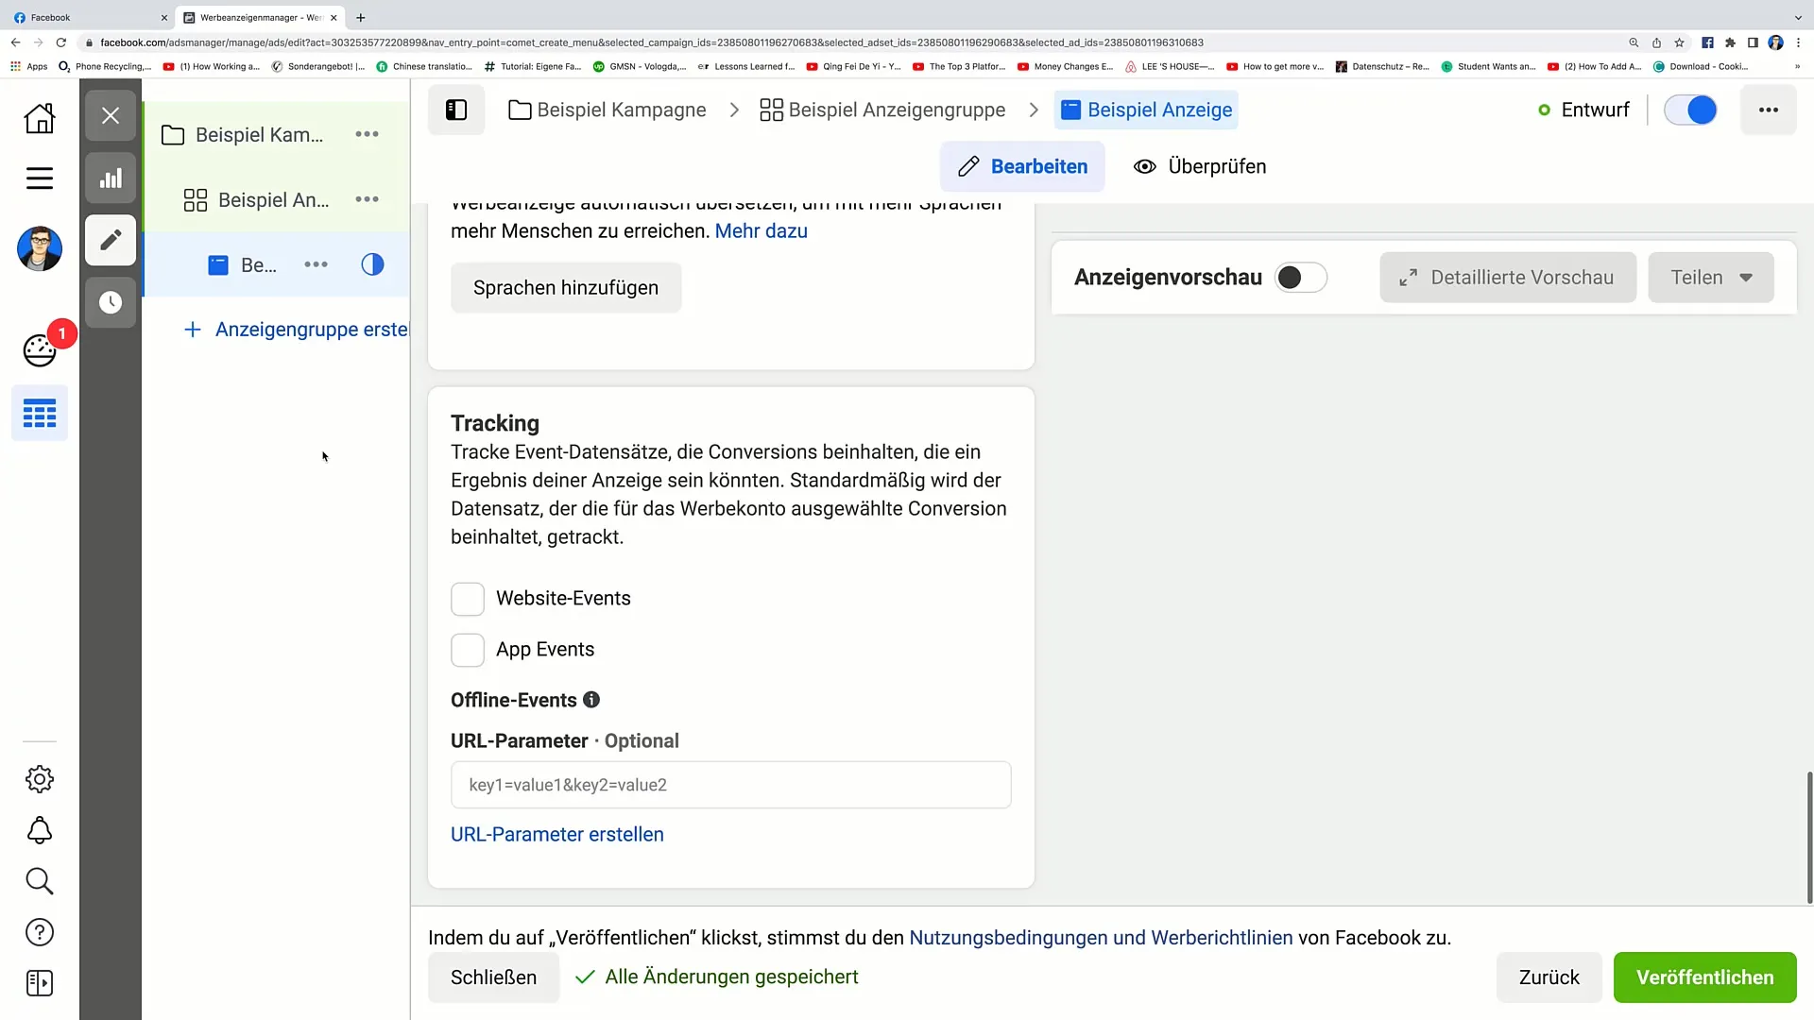The height and width of the screenshot is (1020, 1814).
Task: Click Anzeigengruppe erstellen plus link
Action: coord(296,330)
